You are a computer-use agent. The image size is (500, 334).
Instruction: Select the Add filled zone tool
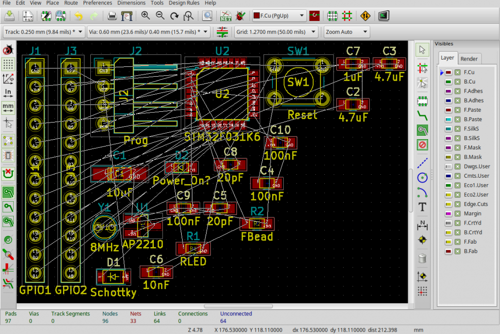click(x=422, y=130)
